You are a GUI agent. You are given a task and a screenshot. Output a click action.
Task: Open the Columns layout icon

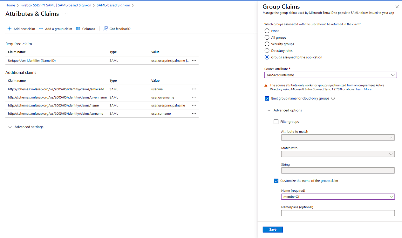(x=78, y=29)
